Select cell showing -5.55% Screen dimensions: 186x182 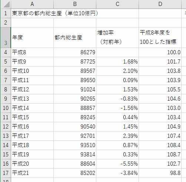pos(117,164)
